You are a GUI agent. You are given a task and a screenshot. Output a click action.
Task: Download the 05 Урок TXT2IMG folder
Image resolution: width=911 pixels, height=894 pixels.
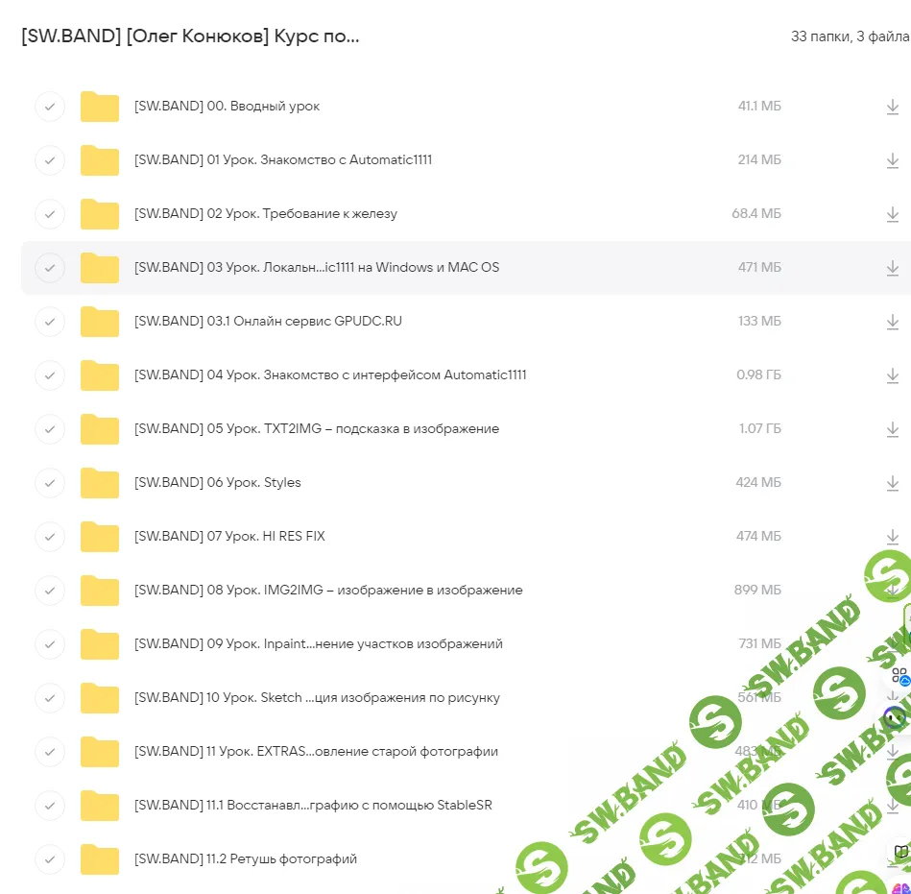click(892, 429)
